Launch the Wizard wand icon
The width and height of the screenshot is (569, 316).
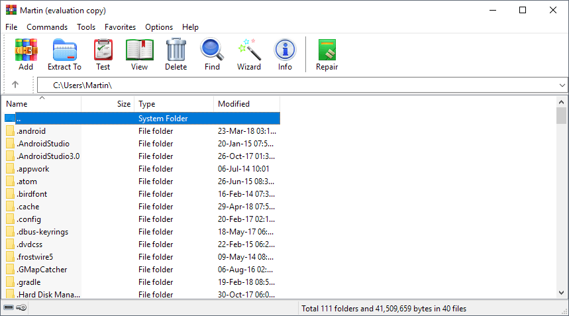[x=249, y=49]
